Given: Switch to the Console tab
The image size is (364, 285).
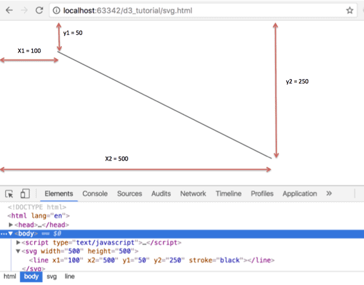Looking at the screenshot, I should click(95, 193).
